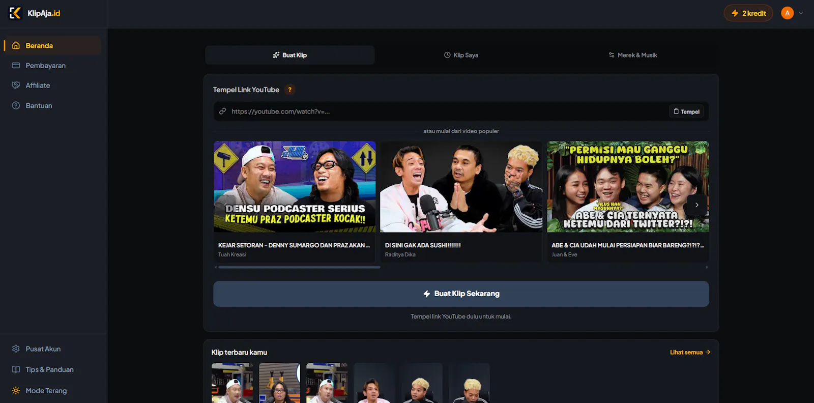This screenshot has width=814, height=403.
Task: Click the 'KEJAR SETORAN - DENNY SUMARGO' title
Action: [x=294, y=245]
